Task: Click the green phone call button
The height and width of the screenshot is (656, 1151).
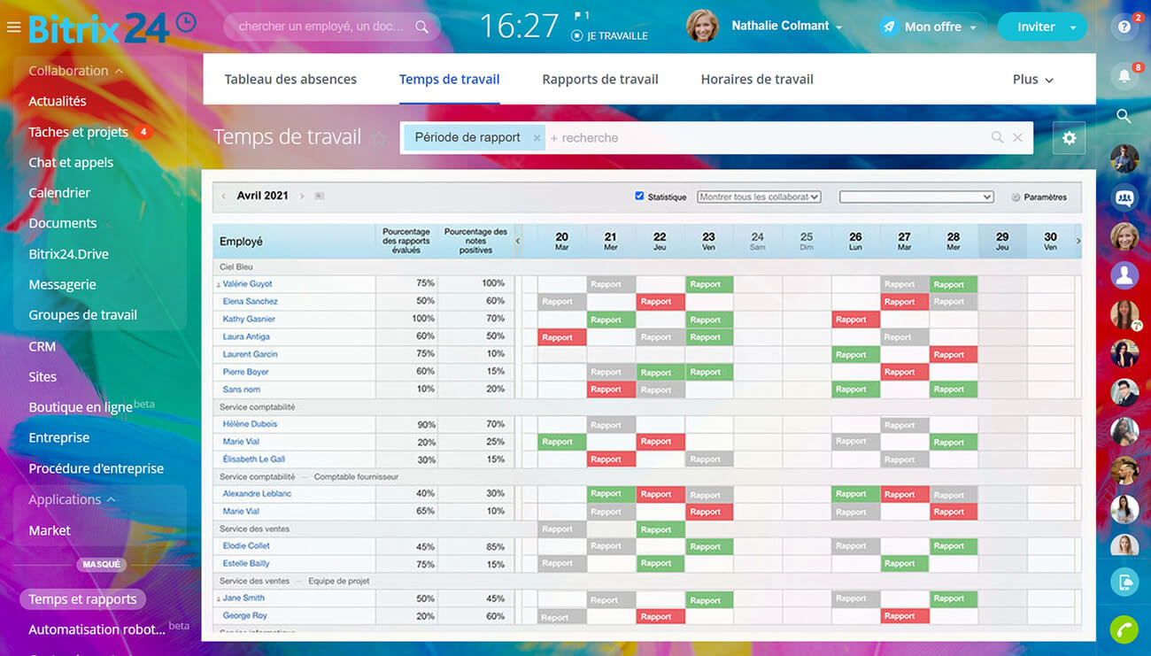Action: pos(1124,629)
